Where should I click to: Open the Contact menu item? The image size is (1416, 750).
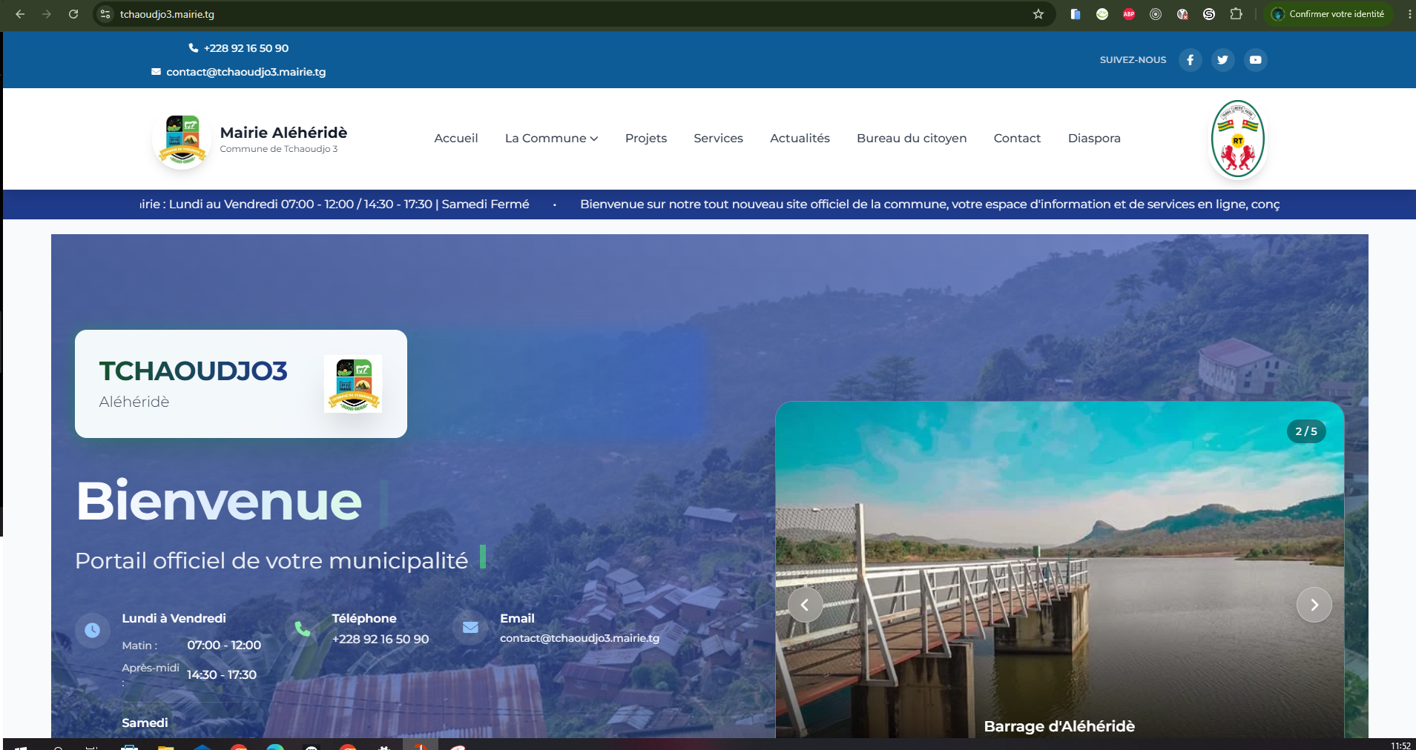pos(1017,139)
